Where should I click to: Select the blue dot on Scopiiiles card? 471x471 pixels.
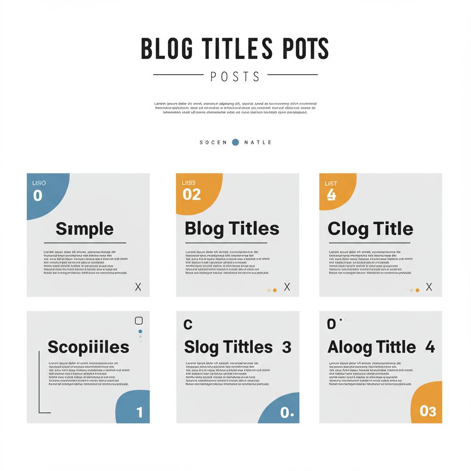(140, 331)
